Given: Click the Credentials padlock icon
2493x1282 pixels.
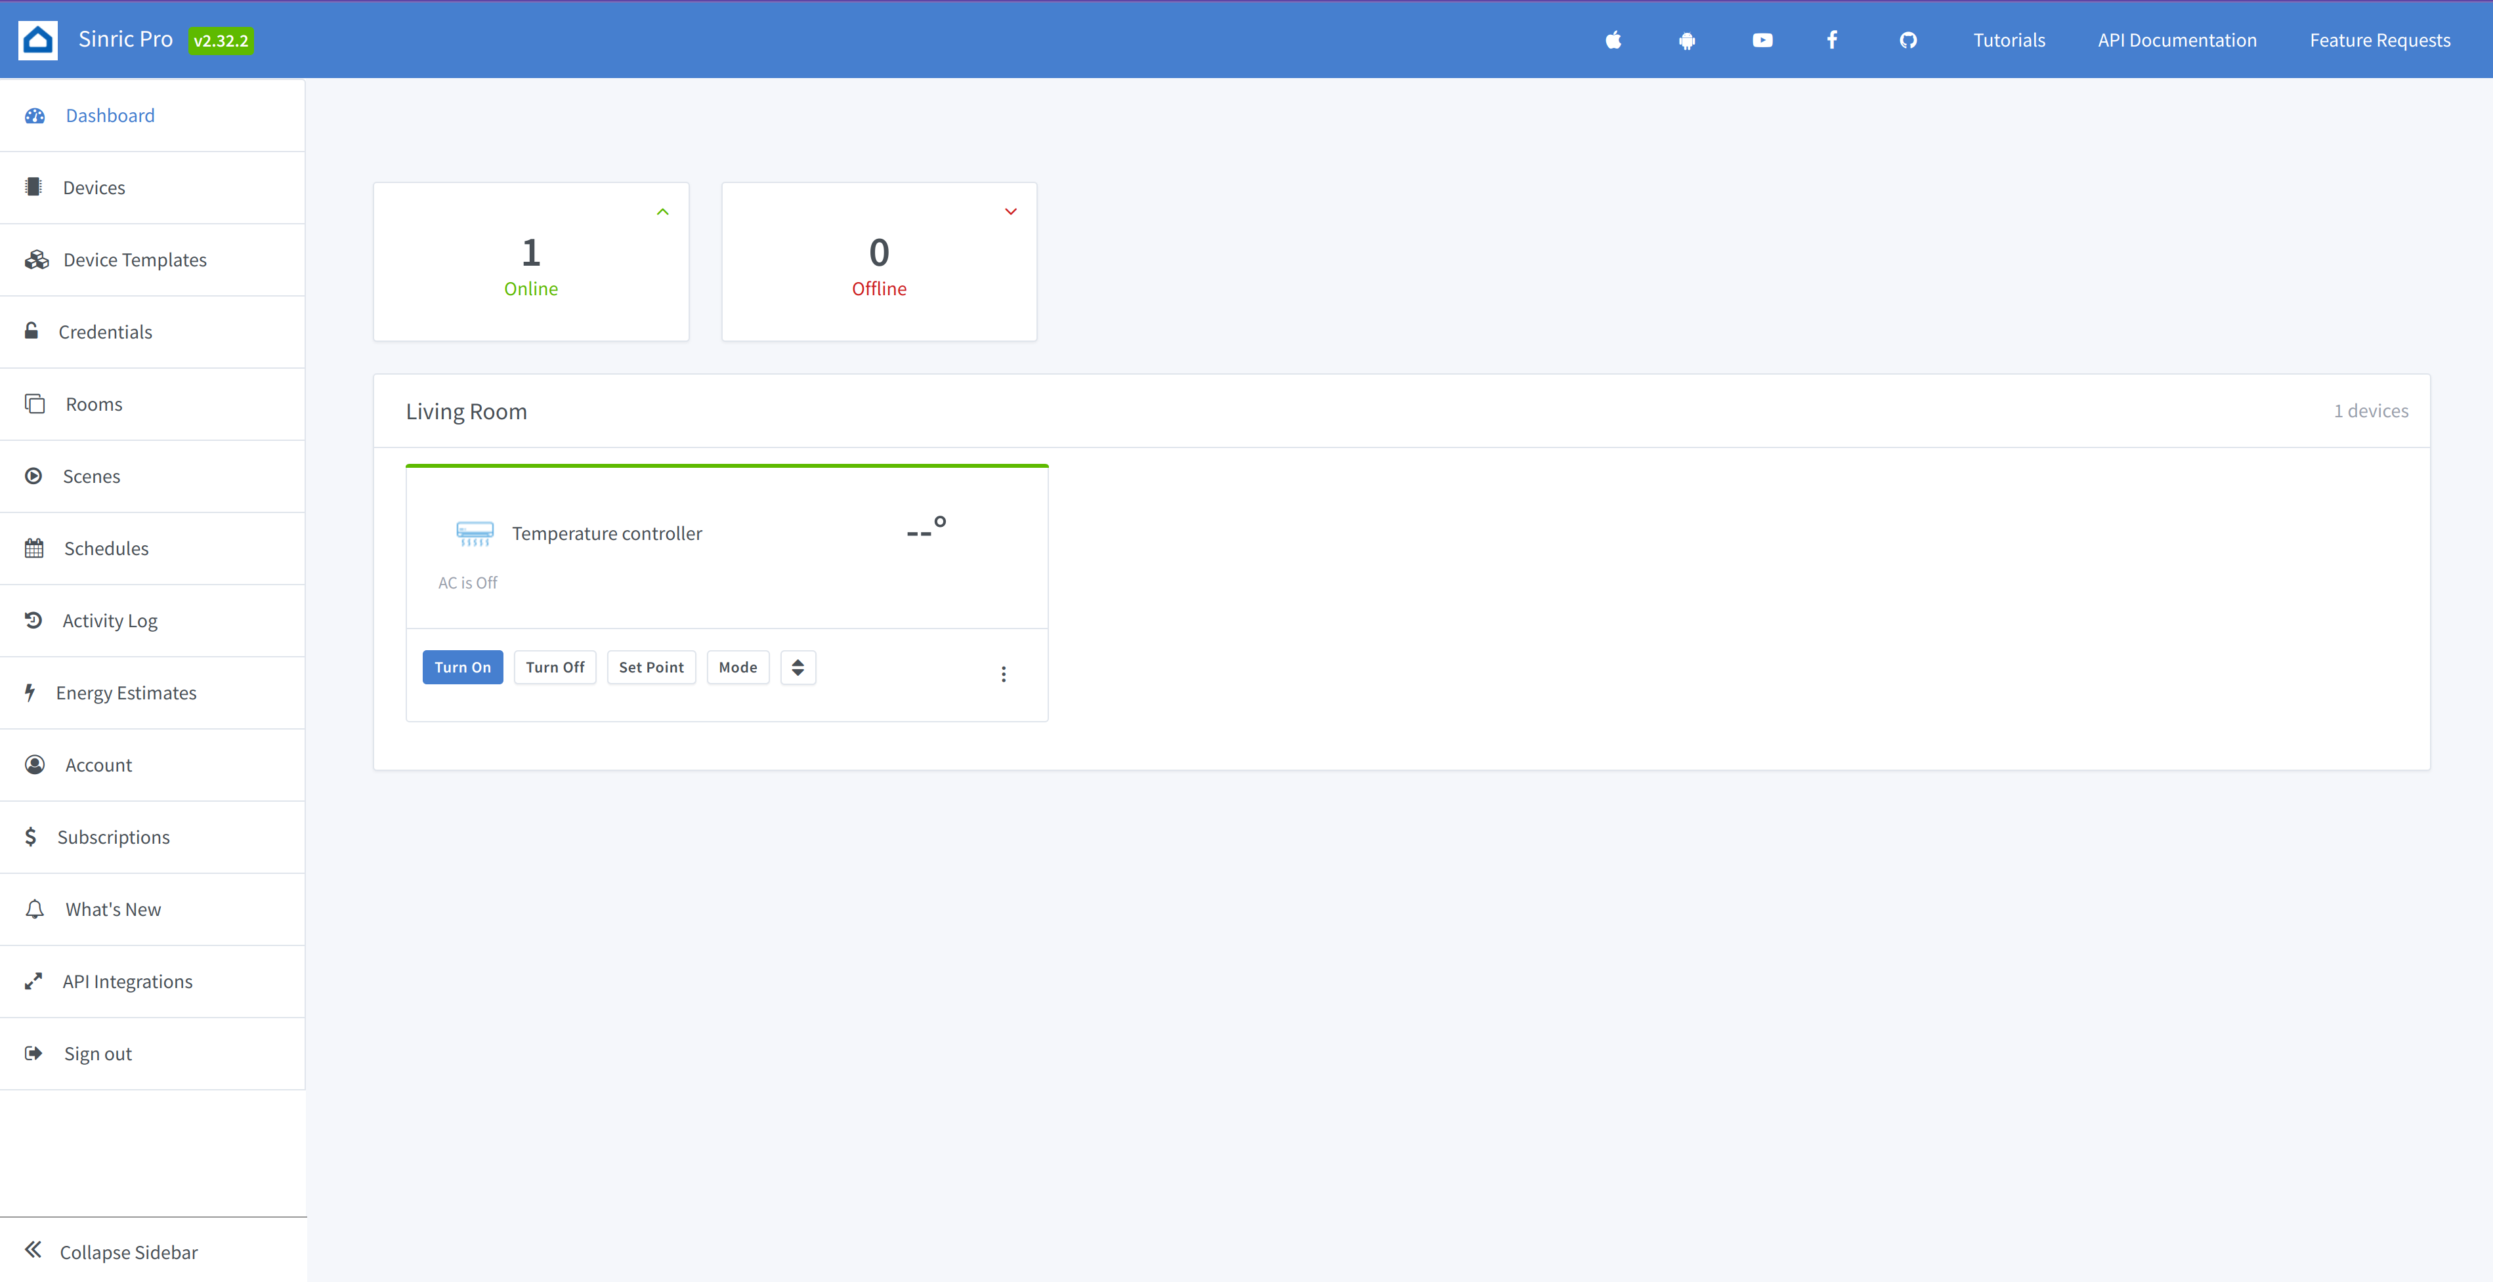Looking at the screenshot, I should pyautogui.click(x=32, y=331).
